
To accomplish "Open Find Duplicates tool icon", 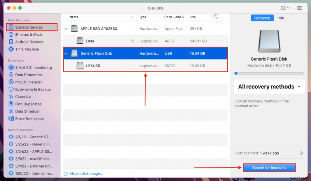I will coord(11,104).
